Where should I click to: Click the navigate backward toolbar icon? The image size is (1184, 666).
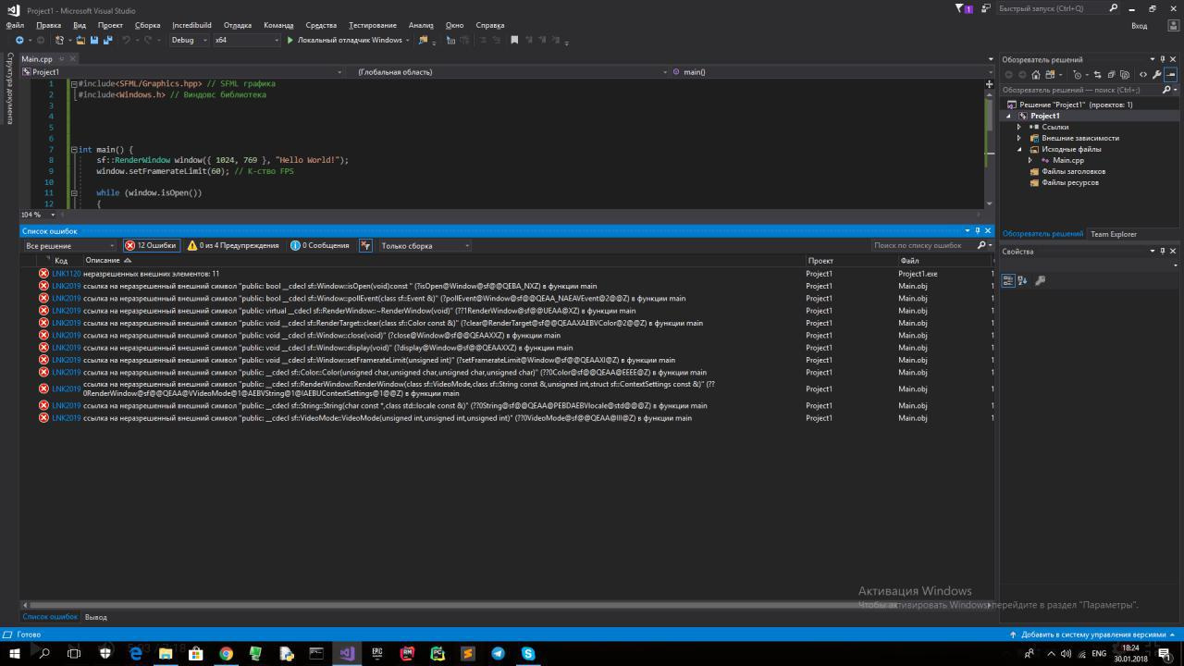pyautogui.click(x=19, y=40)
